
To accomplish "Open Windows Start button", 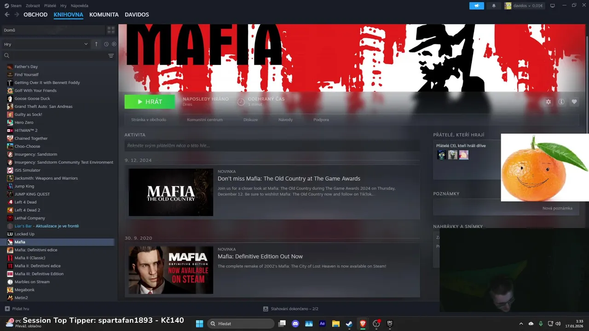I will click(199, 324).
